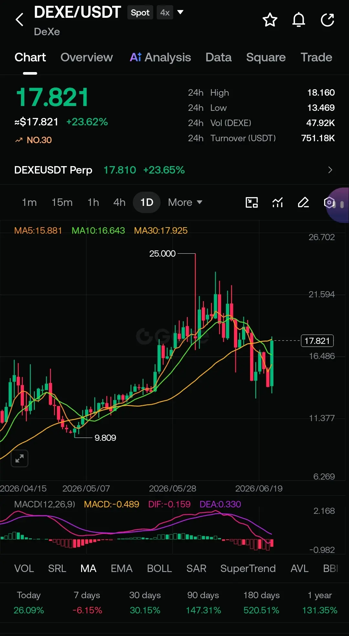The height and width of the screenshot is (636, 349).
Task: Tap the 30 days 30.15% performance cell
Action: pyautogui.click(x=145, y=603)
